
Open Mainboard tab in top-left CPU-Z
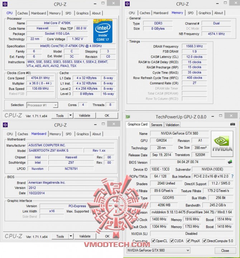click(x=38, y=13)
